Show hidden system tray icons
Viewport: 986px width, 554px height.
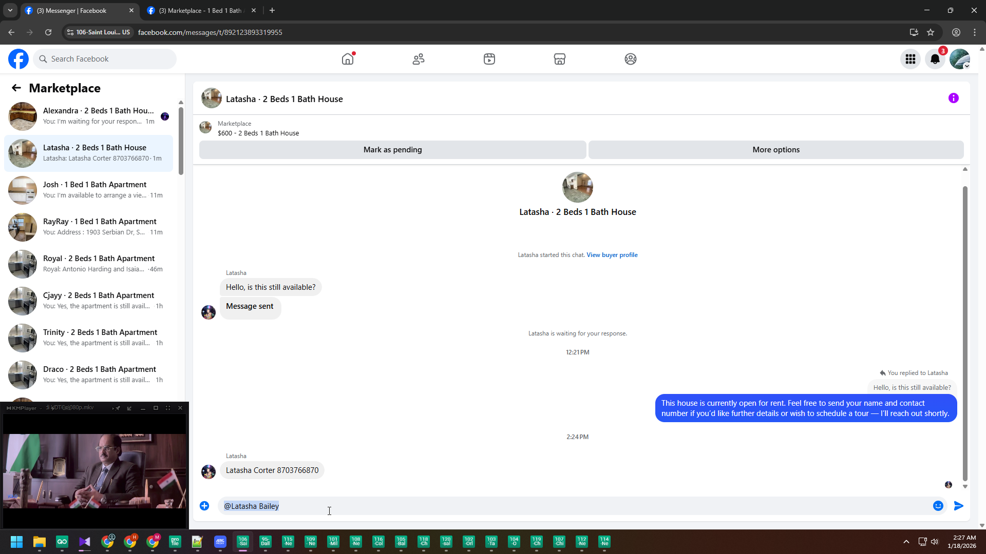[906, 542]
